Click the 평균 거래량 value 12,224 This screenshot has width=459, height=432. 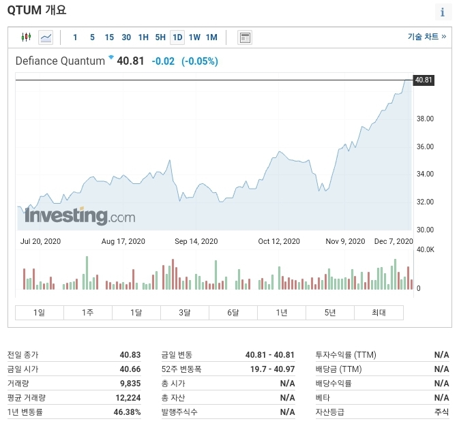128,398
